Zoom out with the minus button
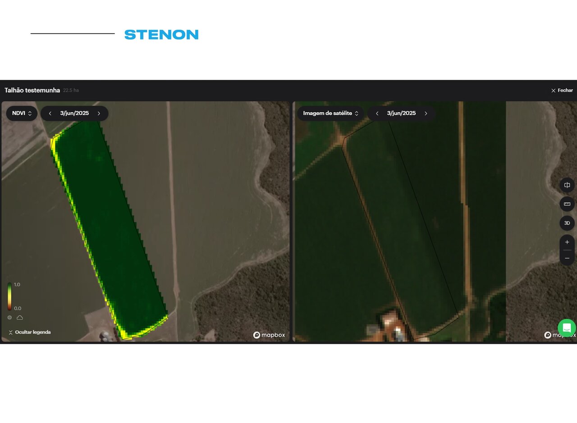This screenshot has width=577, height=423. pyautogui.click(x=567, y=258)
